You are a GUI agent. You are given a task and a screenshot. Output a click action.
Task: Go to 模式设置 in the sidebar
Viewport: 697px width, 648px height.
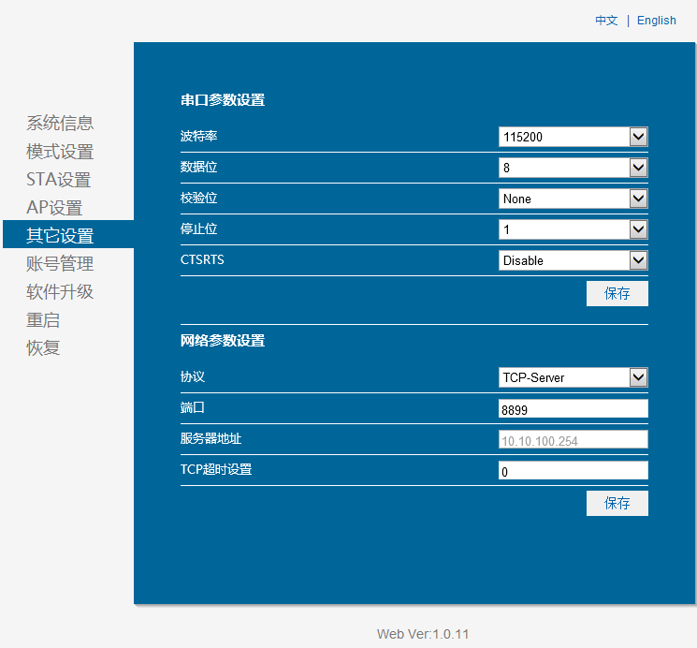tap(60, 152)
